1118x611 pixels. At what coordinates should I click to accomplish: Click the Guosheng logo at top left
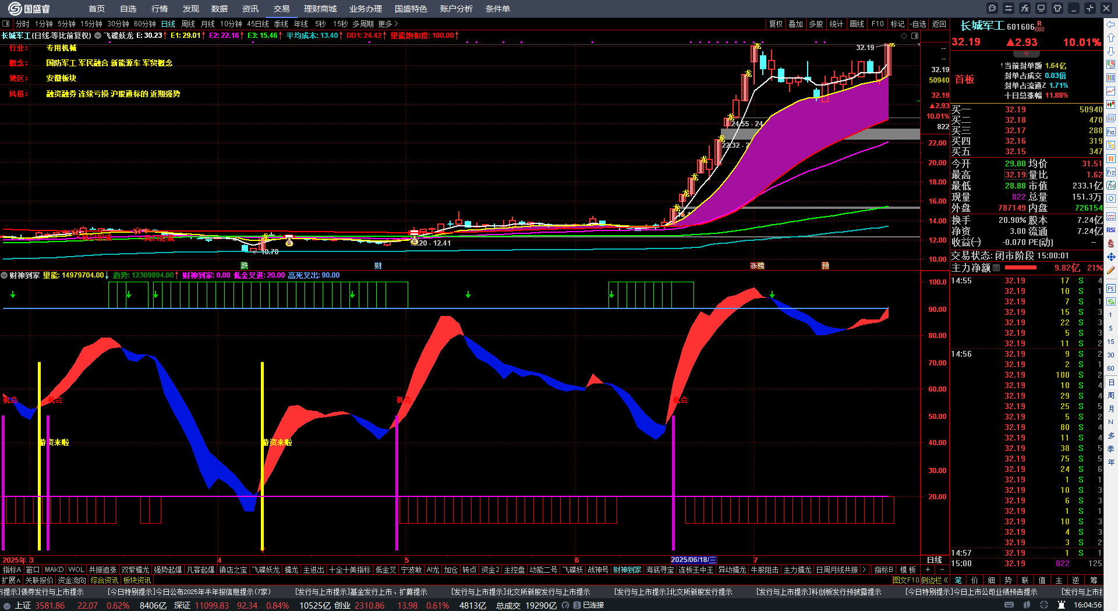(x=29, y=8)
